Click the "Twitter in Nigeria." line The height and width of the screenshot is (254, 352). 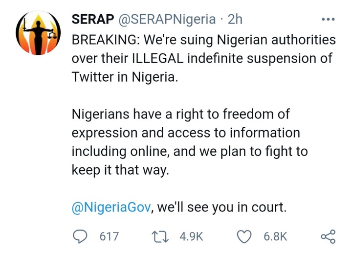point(125,77)
